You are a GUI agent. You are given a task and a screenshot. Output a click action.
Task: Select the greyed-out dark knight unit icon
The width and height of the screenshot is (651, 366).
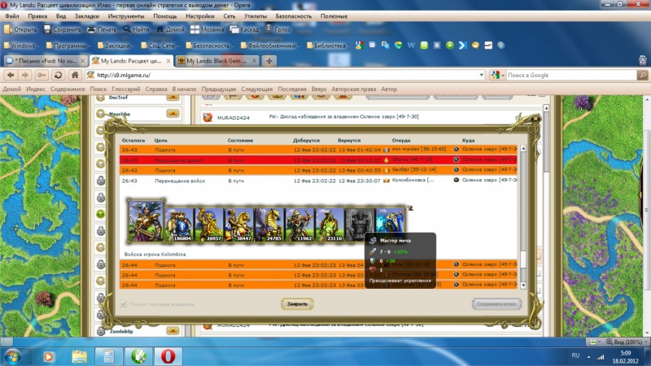coord(359,224)
